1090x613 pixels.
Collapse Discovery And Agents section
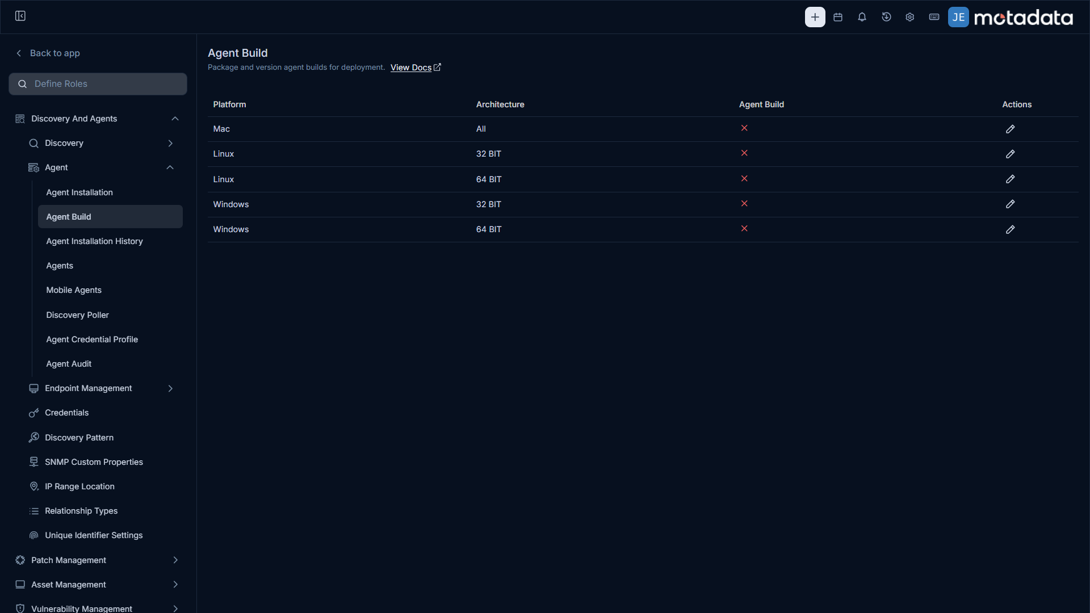[x=175, y=119]
